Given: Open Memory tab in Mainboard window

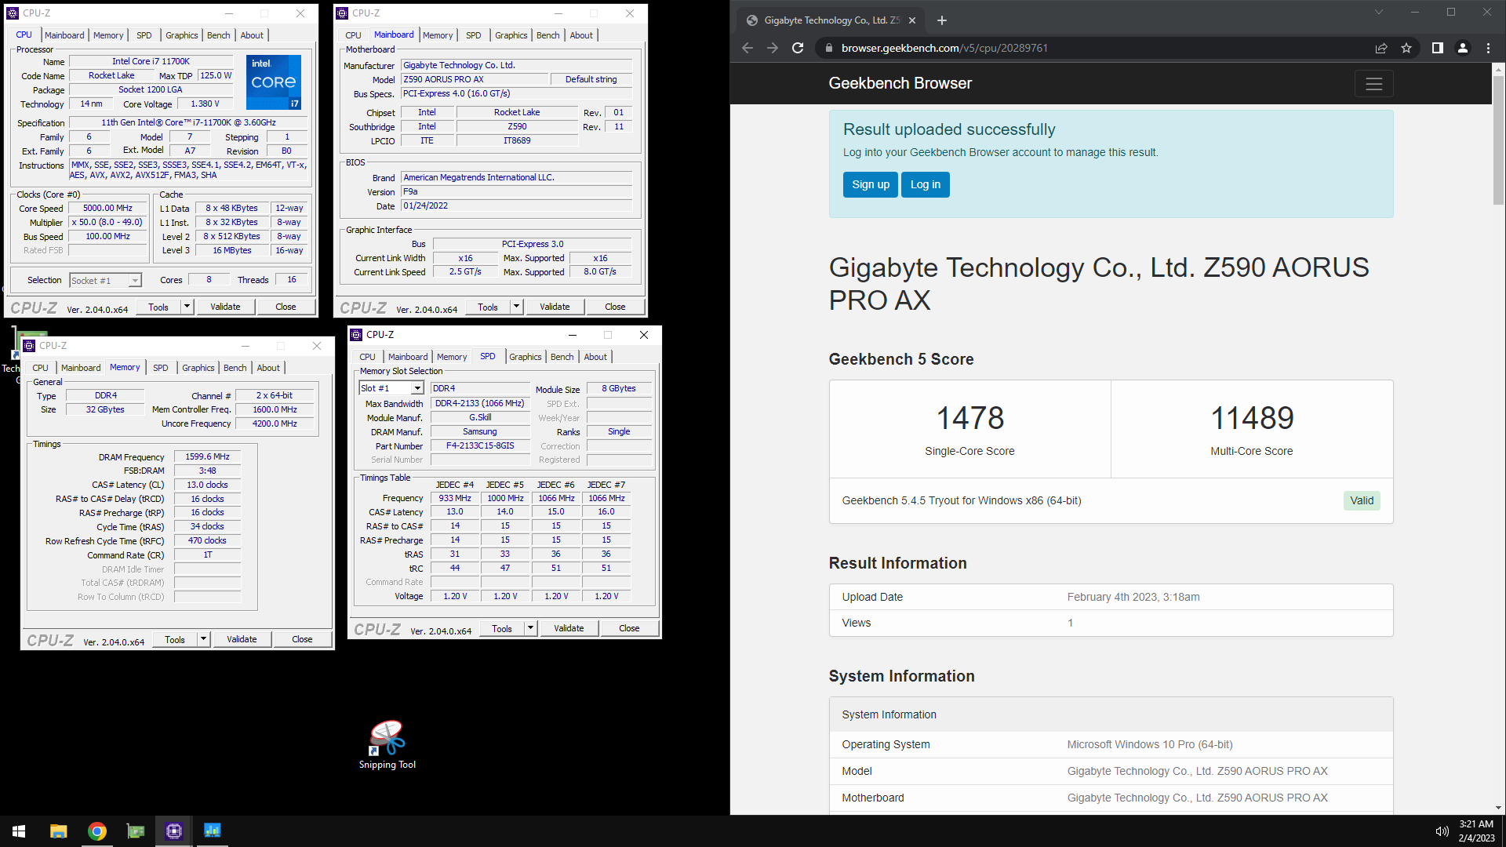Looking at the screenshot, I should coord(438,35).
